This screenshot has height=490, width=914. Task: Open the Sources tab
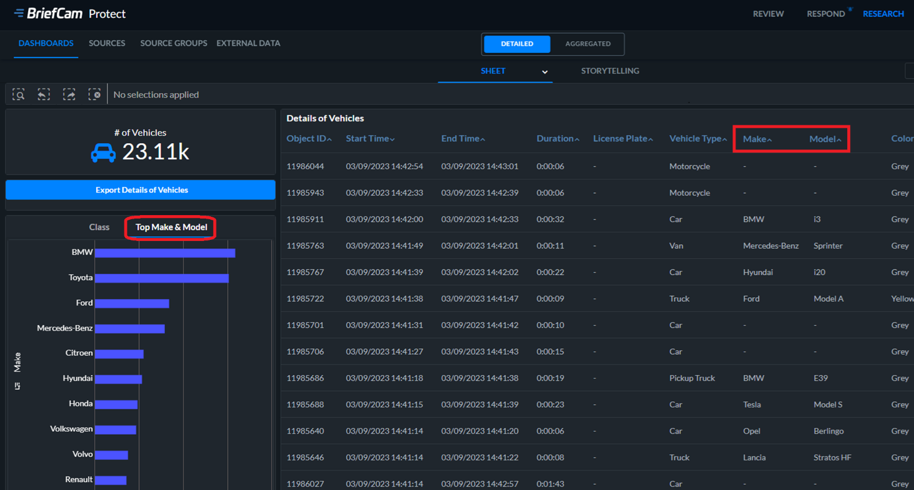107,43
